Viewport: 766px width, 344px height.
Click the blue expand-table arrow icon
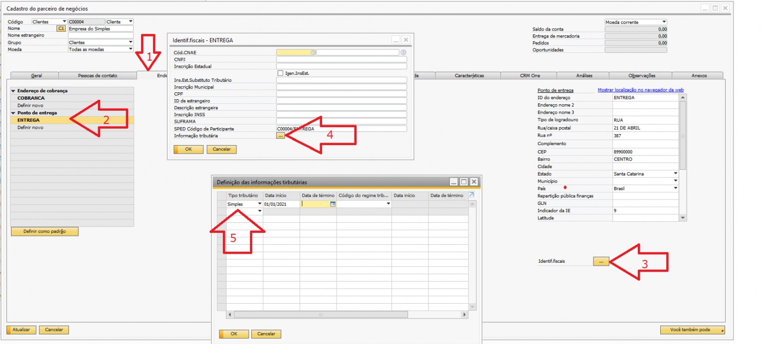[472, 195]
